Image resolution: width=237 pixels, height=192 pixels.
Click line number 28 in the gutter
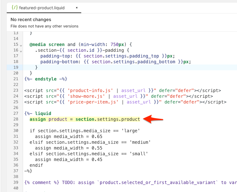(x=16, y=119)
